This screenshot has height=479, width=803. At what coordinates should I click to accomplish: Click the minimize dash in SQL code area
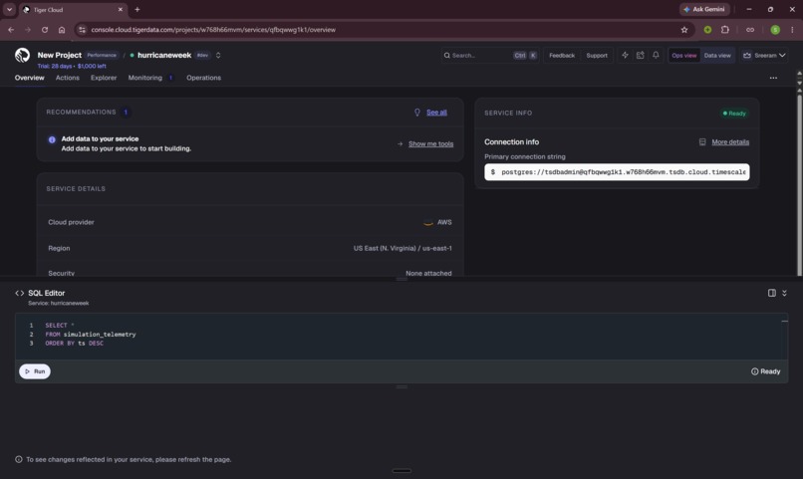tap(784, 322)
